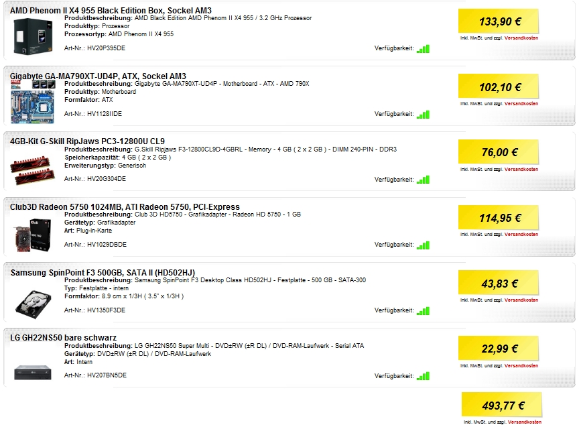The image size is (581, 425).
Task: Open the Gigabyte GA-MA790XT-UD4P title link
Action: click(99, 76)
